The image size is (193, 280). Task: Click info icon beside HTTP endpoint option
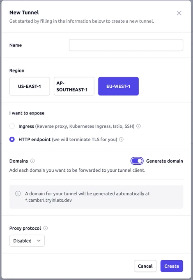[121, 140]
